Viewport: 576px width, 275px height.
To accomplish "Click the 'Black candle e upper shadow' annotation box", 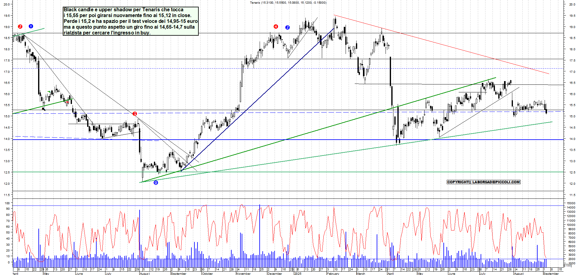I will click(x=131, y=21).
